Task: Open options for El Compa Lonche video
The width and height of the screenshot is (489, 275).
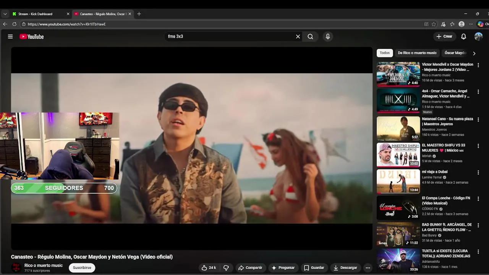Action: (478, 199)
